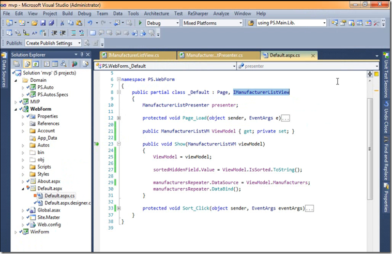Click View Class Diagram icon in Solution Explorer
Viewport: 392px width, 254px height.
pos(64,64)
